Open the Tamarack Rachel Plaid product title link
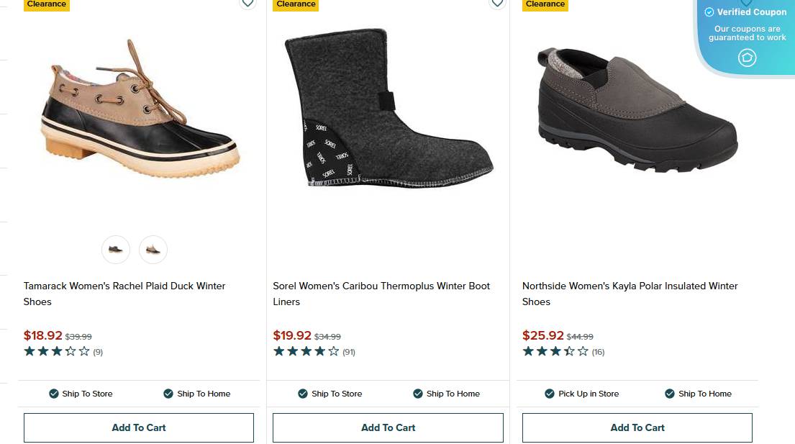The image size is (795, 444). click(x=124, y=294)
